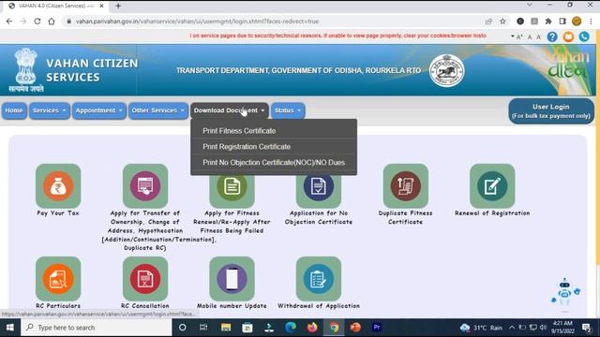Open the Pay Your Tax icon

click(x=58, y=186)
